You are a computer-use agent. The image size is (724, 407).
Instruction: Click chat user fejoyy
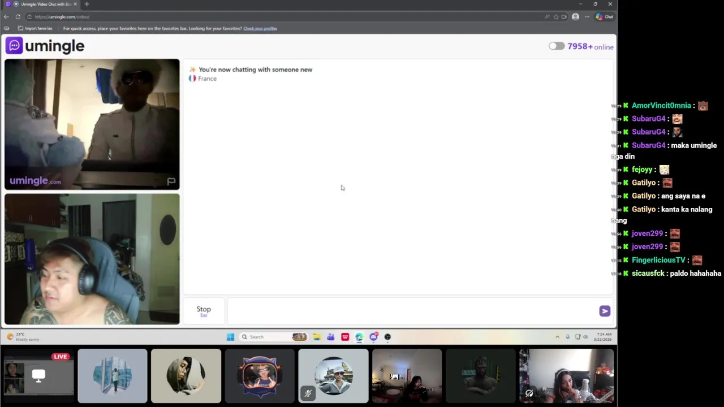coord(642,170)
